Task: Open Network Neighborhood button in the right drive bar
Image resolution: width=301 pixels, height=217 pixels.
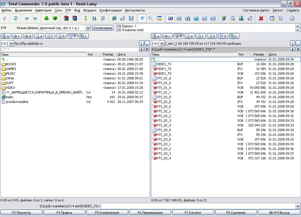Action: coord(234,36)
